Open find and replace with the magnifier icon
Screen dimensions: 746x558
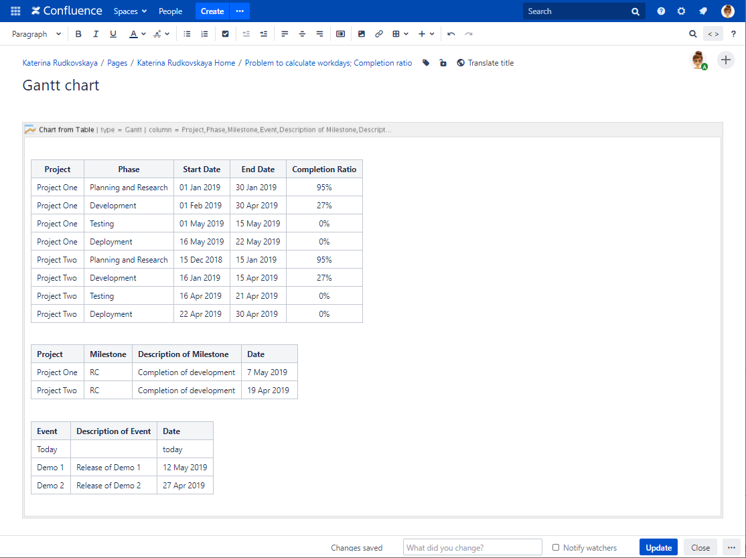[692, 33]
